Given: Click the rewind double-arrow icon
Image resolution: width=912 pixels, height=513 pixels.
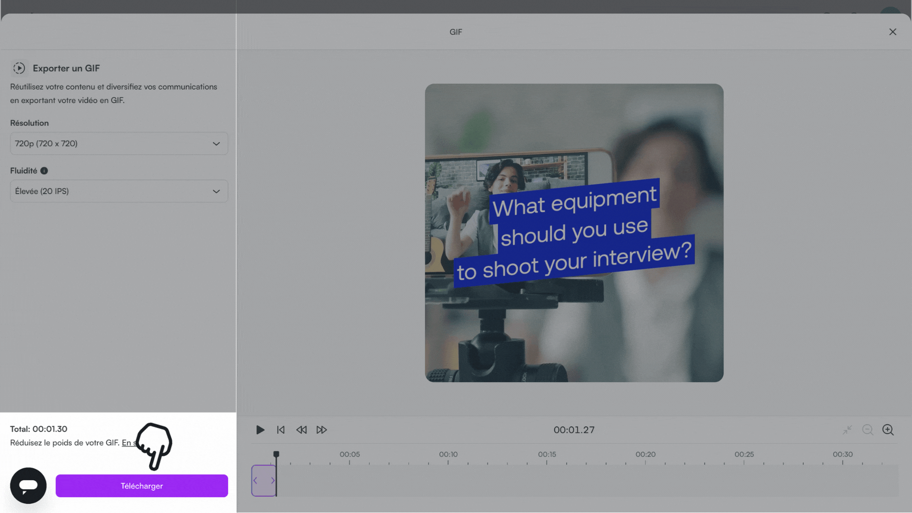Looking at the screenshot, I should tap(301, 430).
